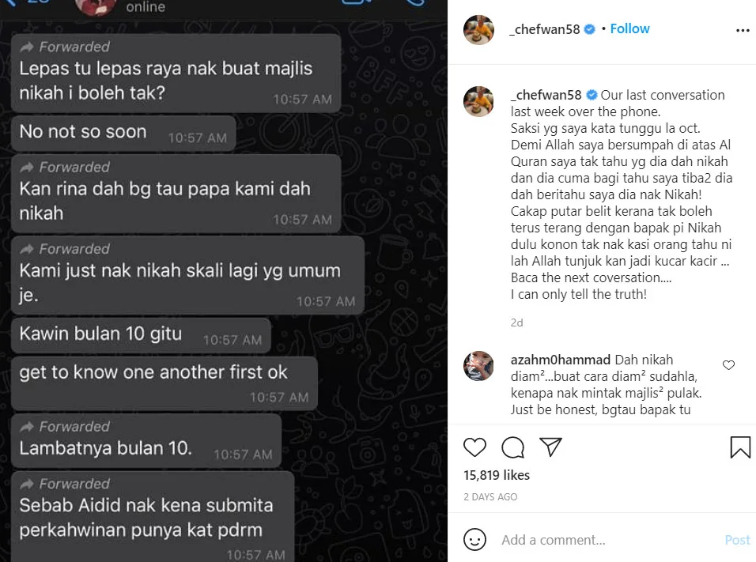The width and height of the screenshot is (756, 562).
Task: Save the post with the bookmark icon
Action: point(740,447)
